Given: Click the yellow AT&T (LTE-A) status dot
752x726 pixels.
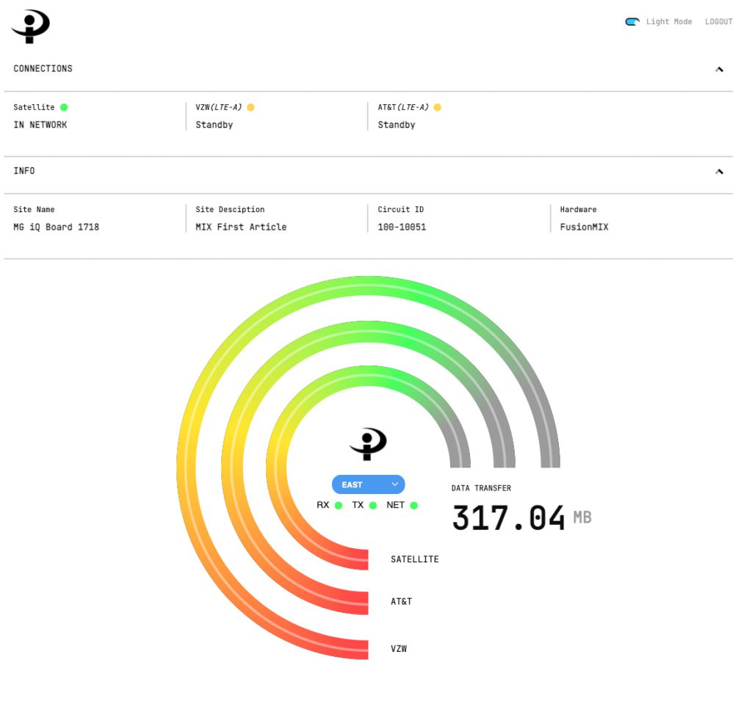Looking at the screenshot, I should pos(437,107).
